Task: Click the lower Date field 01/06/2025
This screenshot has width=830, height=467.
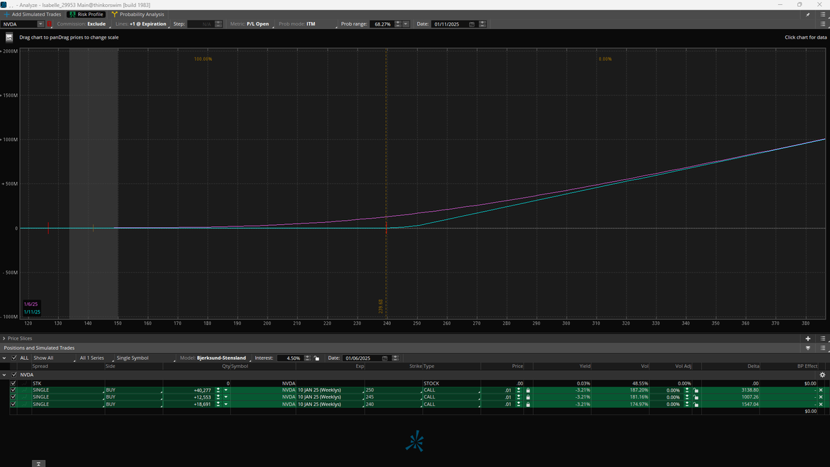Action: [x=361, y=358]
